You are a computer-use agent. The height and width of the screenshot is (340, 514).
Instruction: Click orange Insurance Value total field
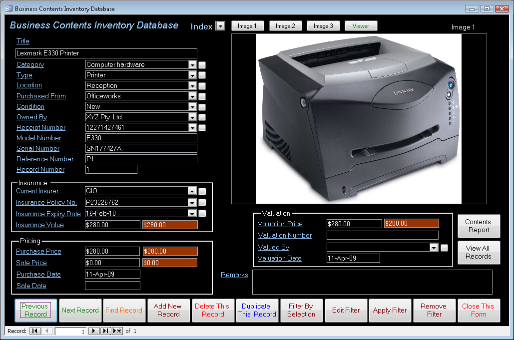(x=170, y=225)
